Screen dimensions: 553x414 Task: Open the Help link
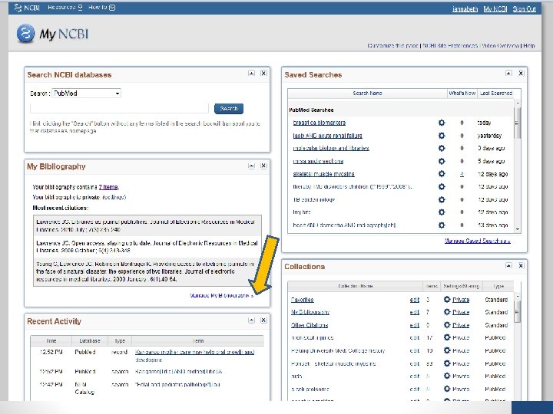529,46
